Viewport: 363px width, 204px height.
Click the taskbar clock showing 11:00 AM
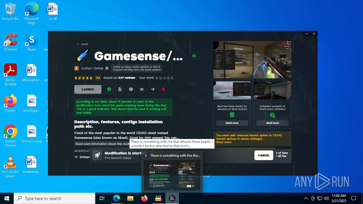pos(339,198)
